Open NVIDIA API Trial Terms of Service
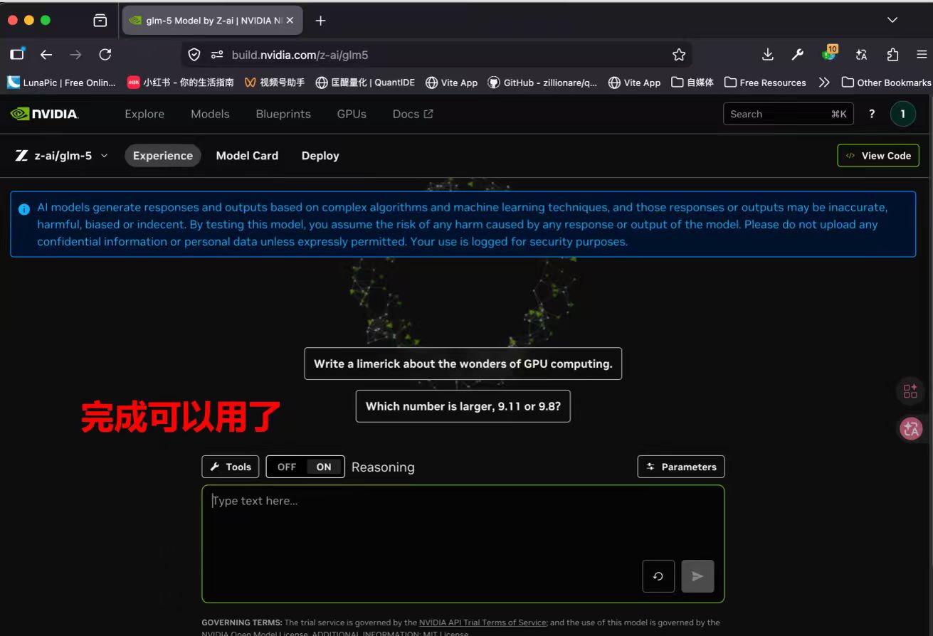Screen dimensions: 933x636 [x=483, y=622]
